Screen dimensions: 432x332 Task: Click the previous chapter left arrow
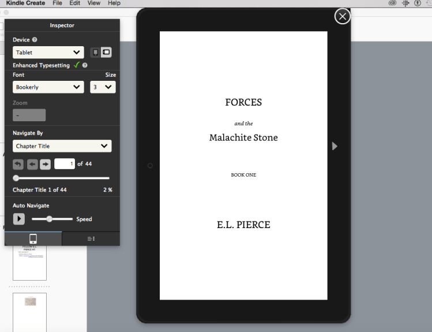click(x=32, y=164)
